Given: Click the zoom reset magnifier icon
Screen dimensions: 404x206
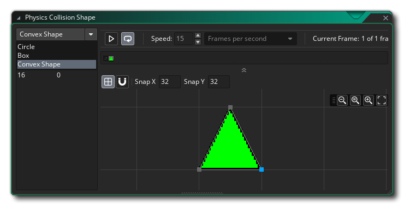Looking at the screenshot, I should [x=355, y=100].
